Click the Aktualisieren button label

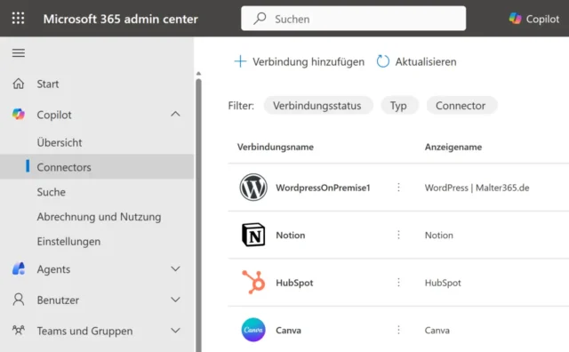click(x=426, y=61)
